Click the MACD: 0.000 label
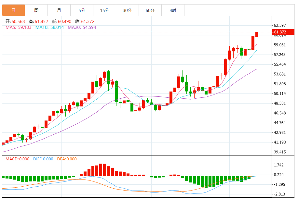Image resolution: width=298 pixels, height=198 pixels. tap(17, 159)
